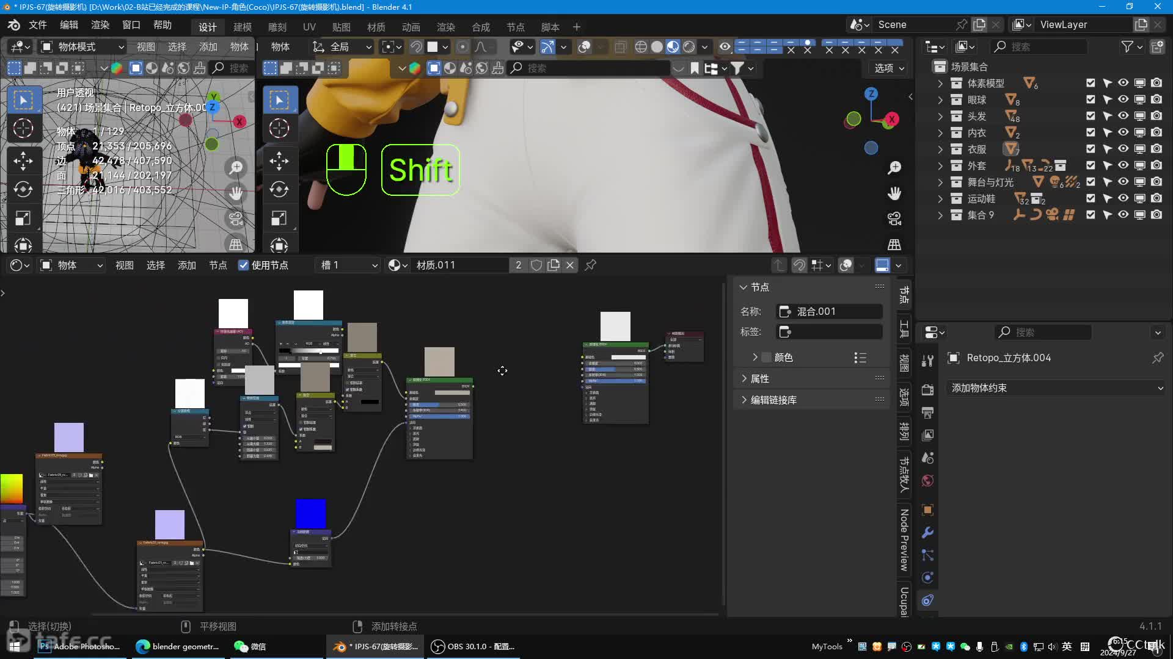Click the 混合.001 node name field
This screenshot has height=659, width=1173.
pyautogui.click(x=830, y=312)
